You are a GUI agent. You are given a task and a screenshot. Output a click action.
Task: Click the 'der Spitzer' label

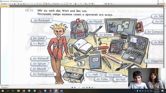[39, 64]
